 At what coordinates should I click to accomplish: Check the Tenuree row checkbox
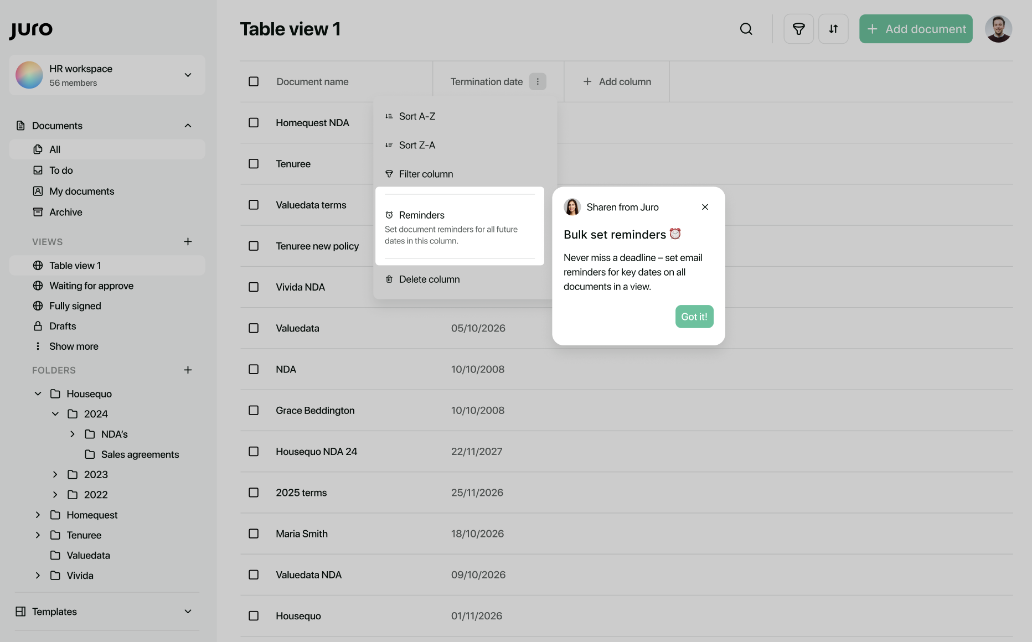[254, 164]
